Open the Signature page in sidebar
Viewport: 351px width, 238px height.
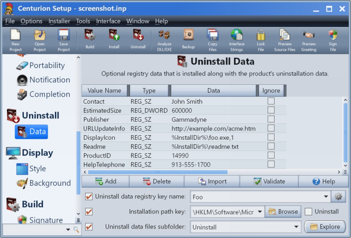pos(40,220)
